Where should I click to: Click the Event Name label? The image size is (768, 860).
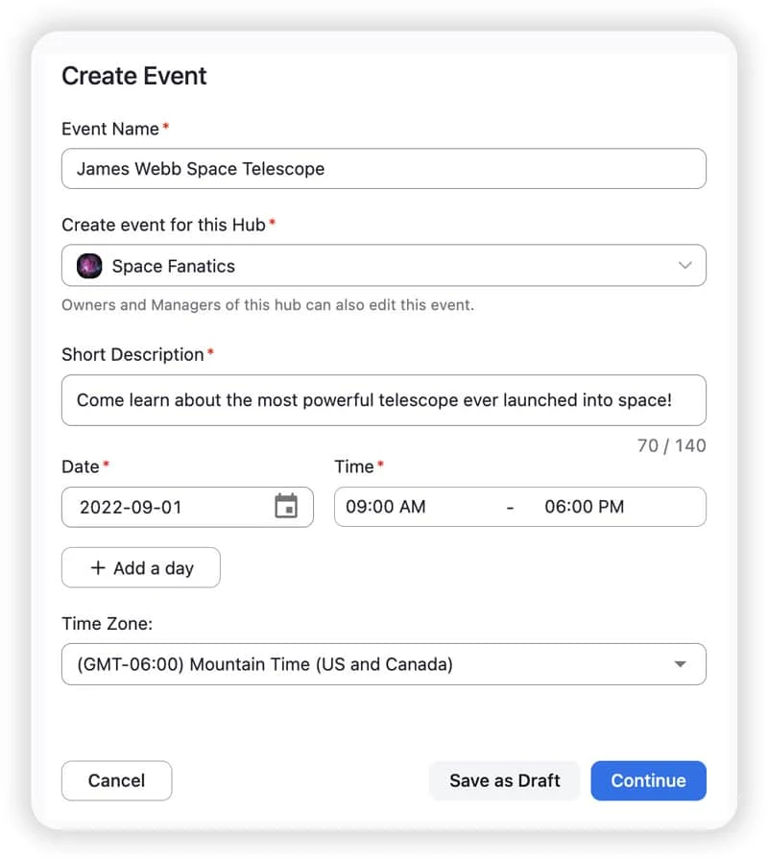(x=110, y=129)
